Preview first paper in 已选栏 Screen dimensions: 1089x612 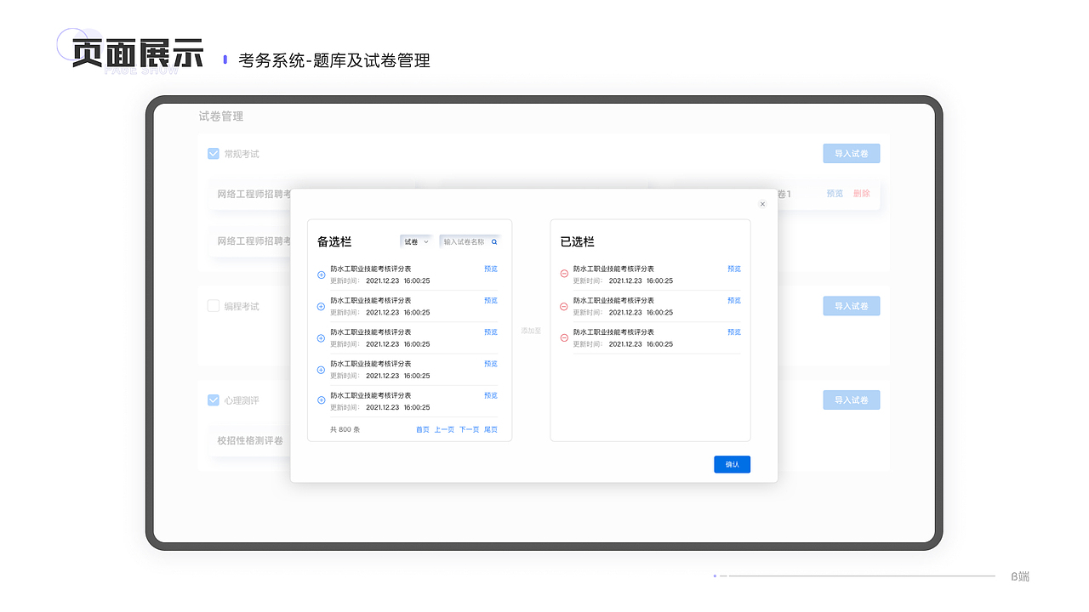(734, 269)
